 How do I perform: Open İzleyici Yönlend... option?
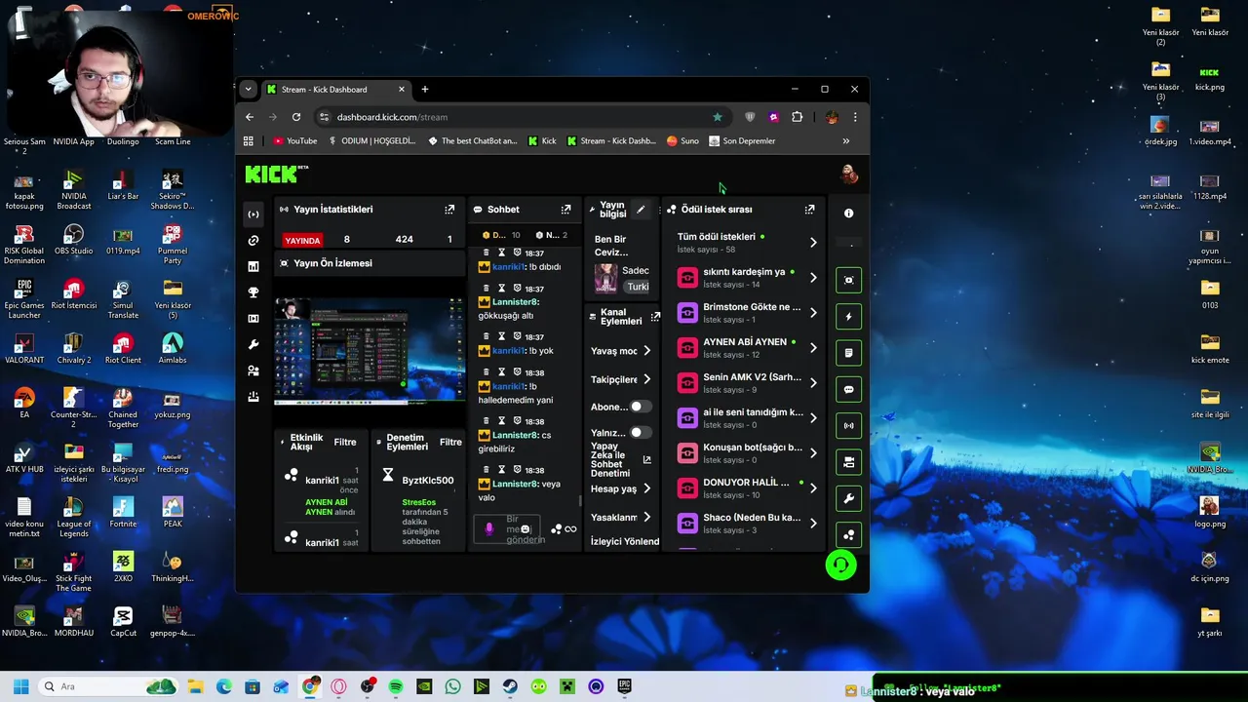tap(625, 541)
